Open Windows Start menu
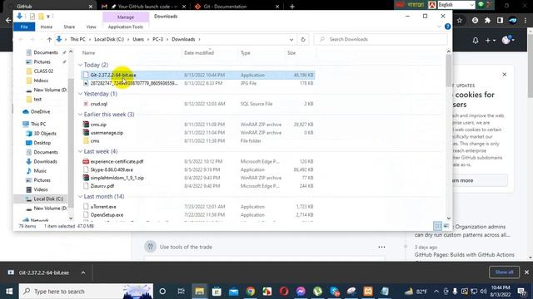 point(9,292)
